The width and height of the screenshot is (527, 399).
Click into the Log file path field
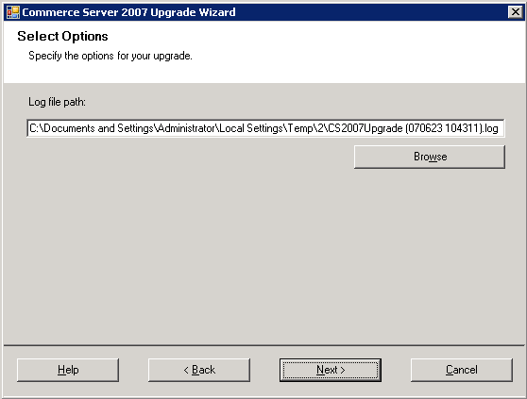[265, 128]
